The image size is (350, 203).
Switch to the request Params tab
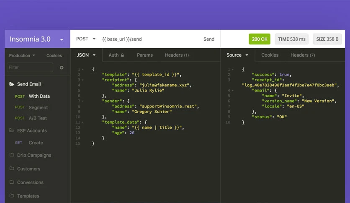(x=144, y=55)
